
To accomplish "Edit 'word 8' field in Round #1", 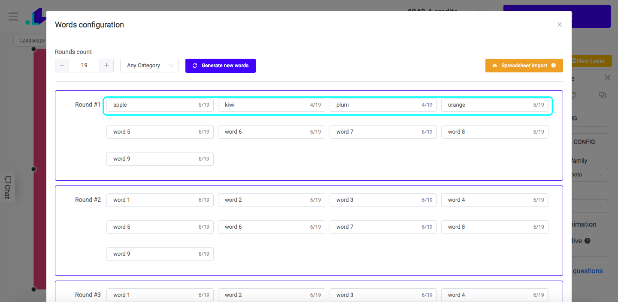I will click(495, 132).
